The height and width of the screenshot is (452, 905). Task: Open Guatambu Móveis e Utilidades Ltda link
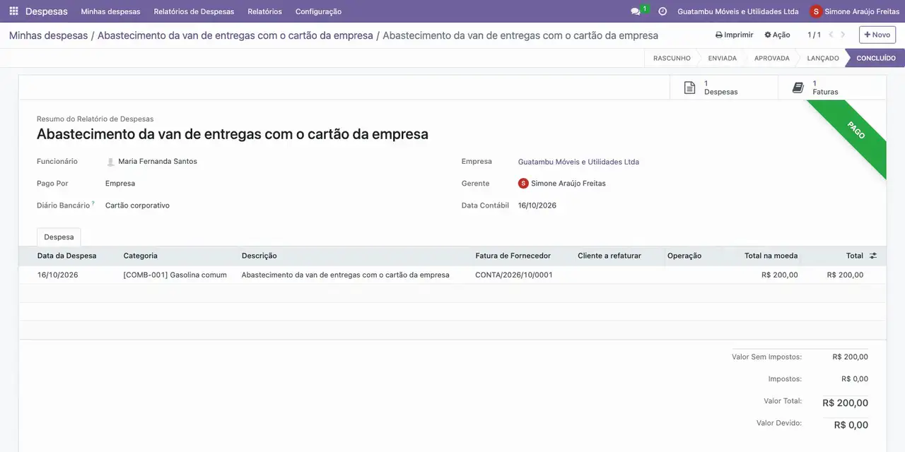(578, 162)
